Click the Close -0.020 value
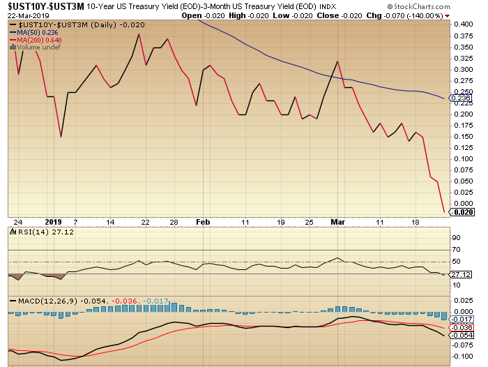 click(x=340, y=15)
